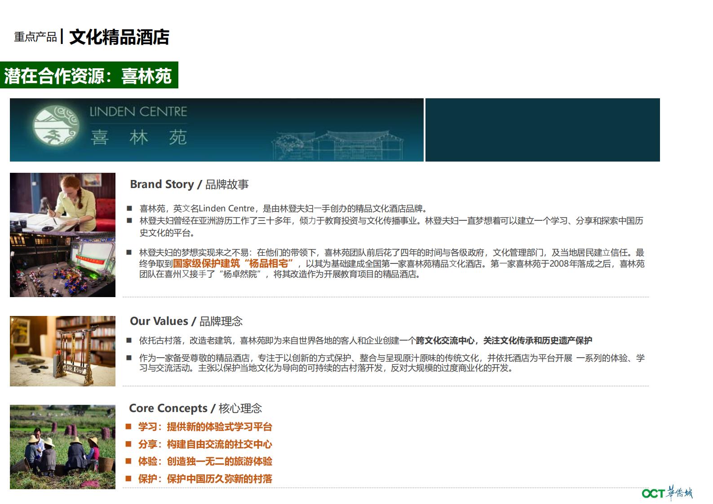Click the 喜林苑 banner text

pyautogui.click(x=138, y=137)
